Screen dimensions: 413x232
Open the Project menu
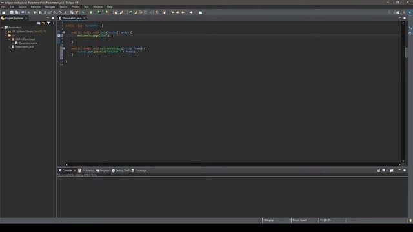76,7
